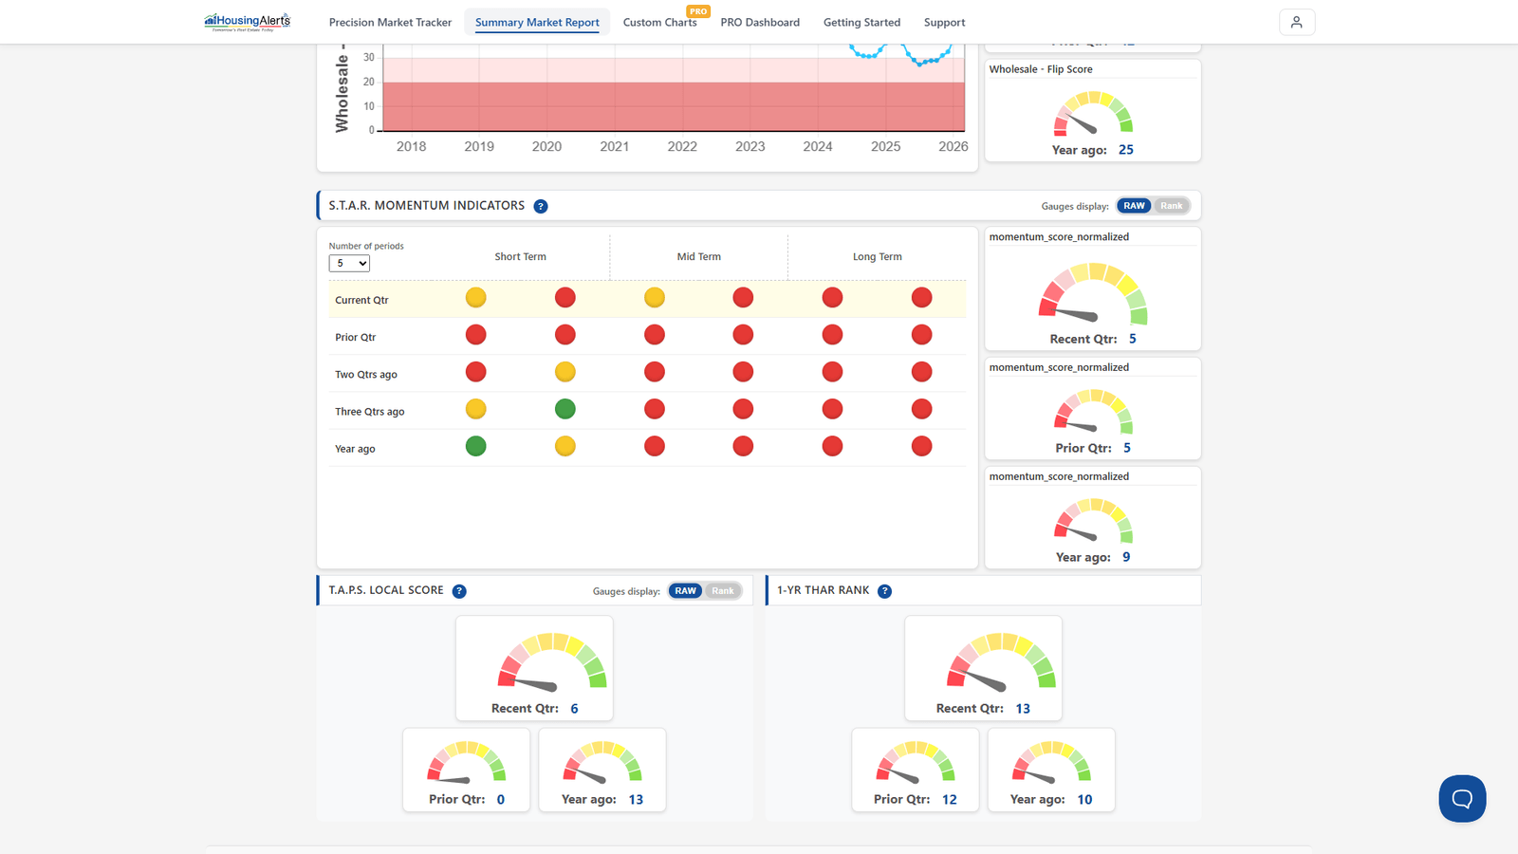The image size is (1518, 854).
Task: Click the yellow dot in Two Qtrs ago row
Action: (565, 372)
